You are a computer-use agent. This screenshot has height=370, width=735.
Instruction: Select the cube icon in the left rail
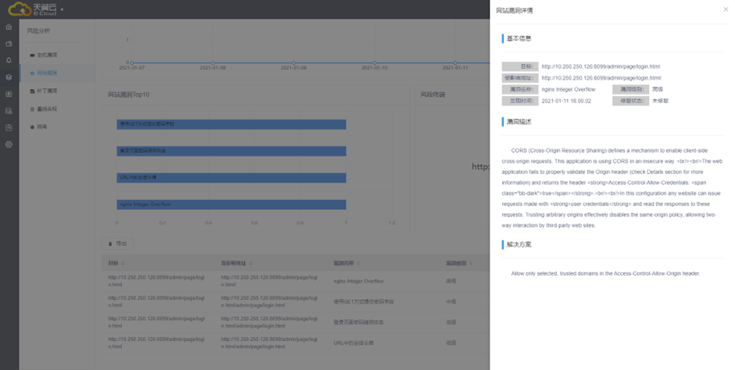coord(9,77)
